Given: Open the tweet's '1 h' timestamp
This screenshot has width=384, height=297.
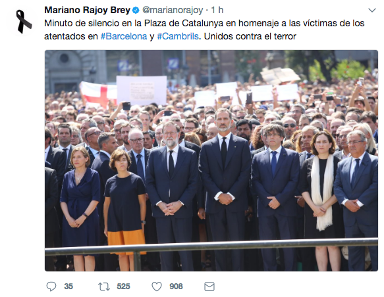Looking at the screenshot, I should click(217, 10).
